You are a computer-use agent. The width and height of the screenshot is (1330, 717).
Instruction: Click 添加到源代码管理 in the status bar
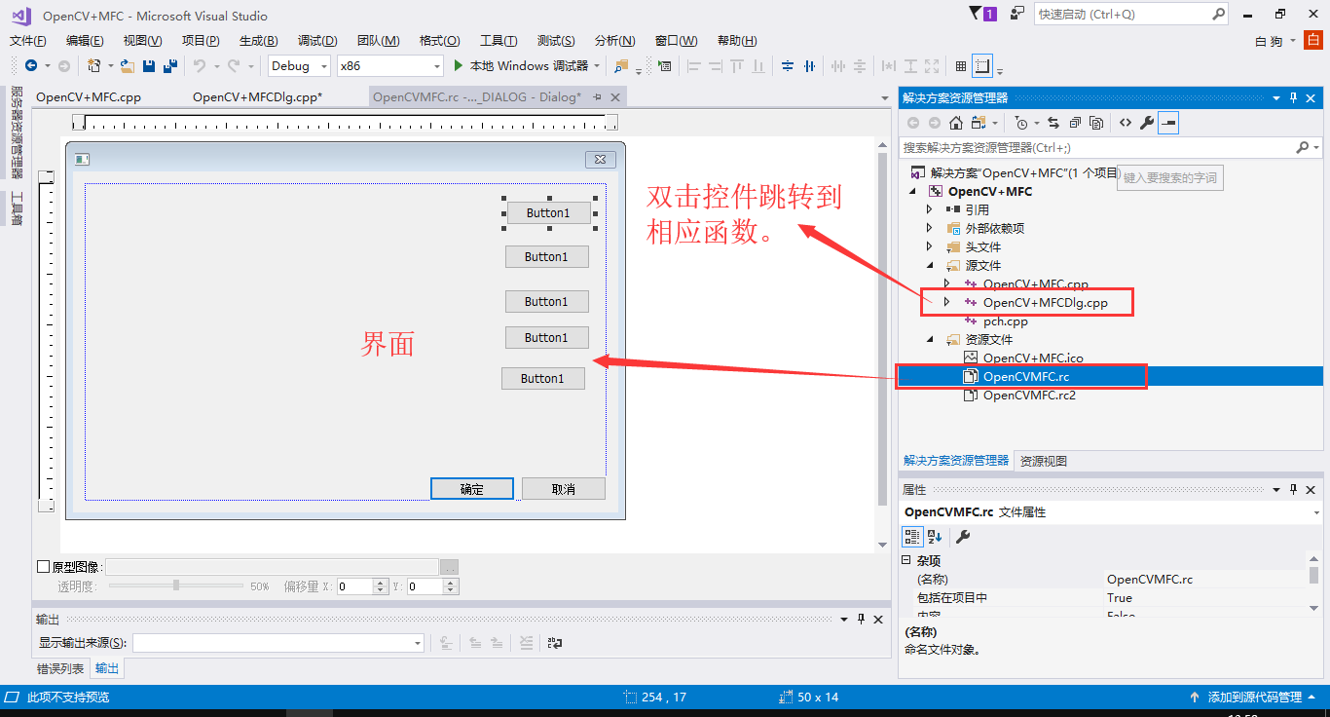point(1254,697)
